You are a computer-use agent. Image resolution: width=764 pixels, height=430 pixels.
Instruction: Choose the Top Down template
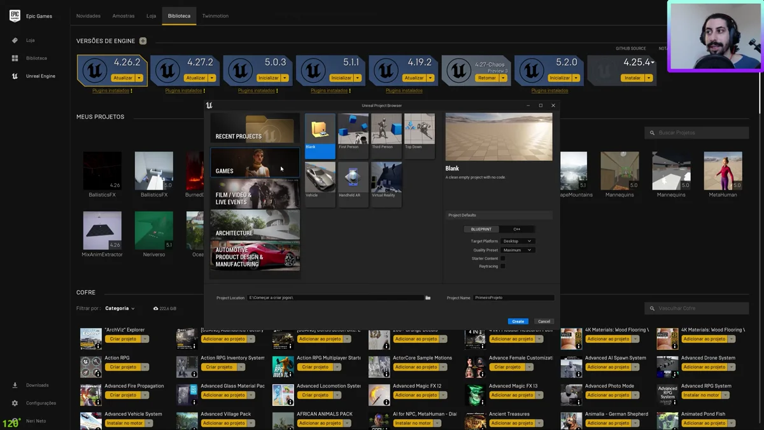pyautogui.click(x=419, y=135)
